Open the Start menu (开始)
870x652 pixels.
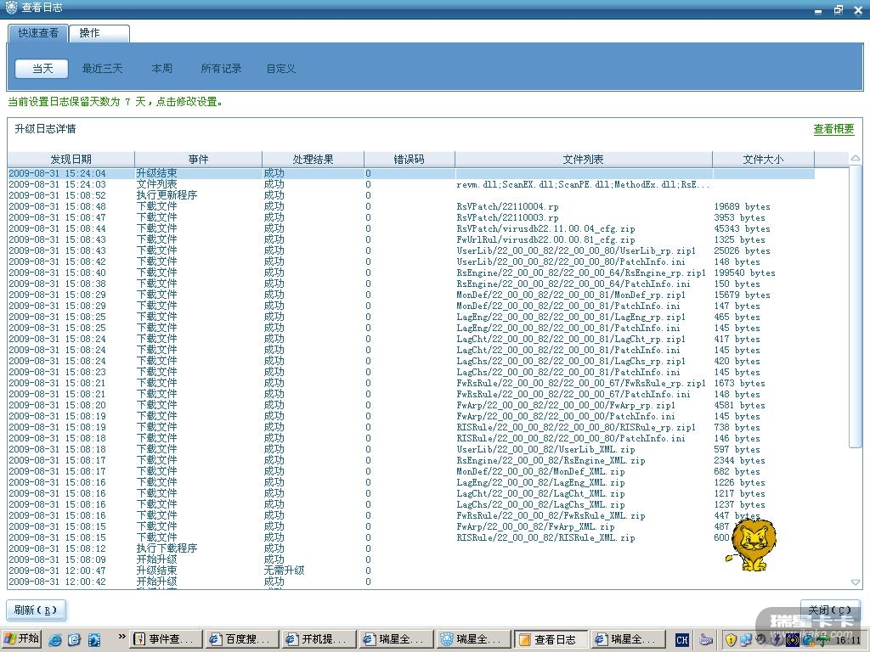click(x=22, y=639)
